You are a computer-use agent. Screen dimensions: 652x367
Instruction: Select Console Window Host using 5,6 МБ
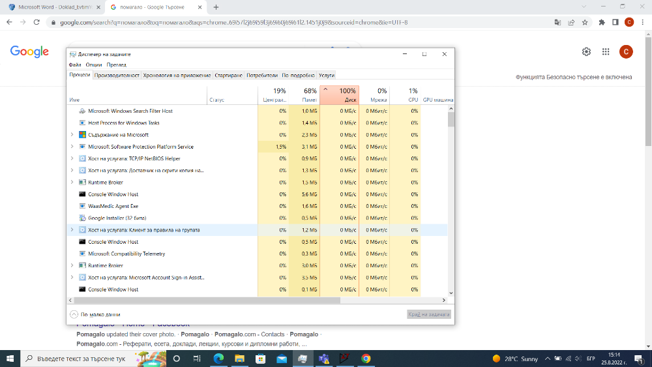[x=257, y=194]
